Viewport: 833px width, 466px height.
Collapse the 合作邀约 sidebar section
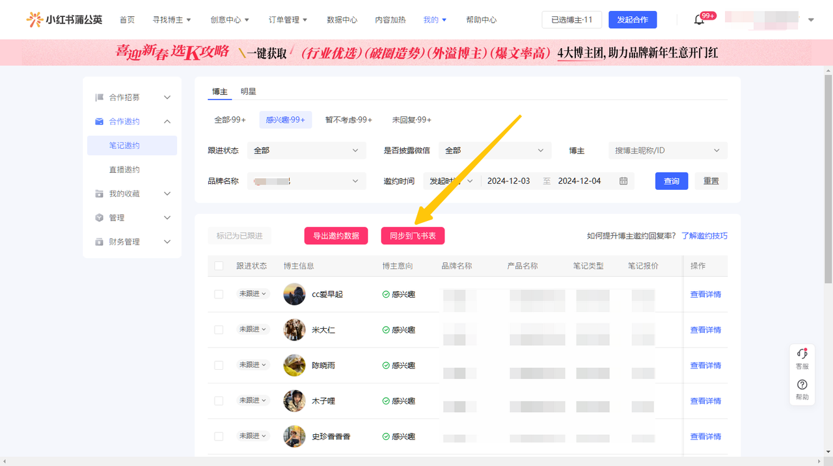(x=167, y=122)
